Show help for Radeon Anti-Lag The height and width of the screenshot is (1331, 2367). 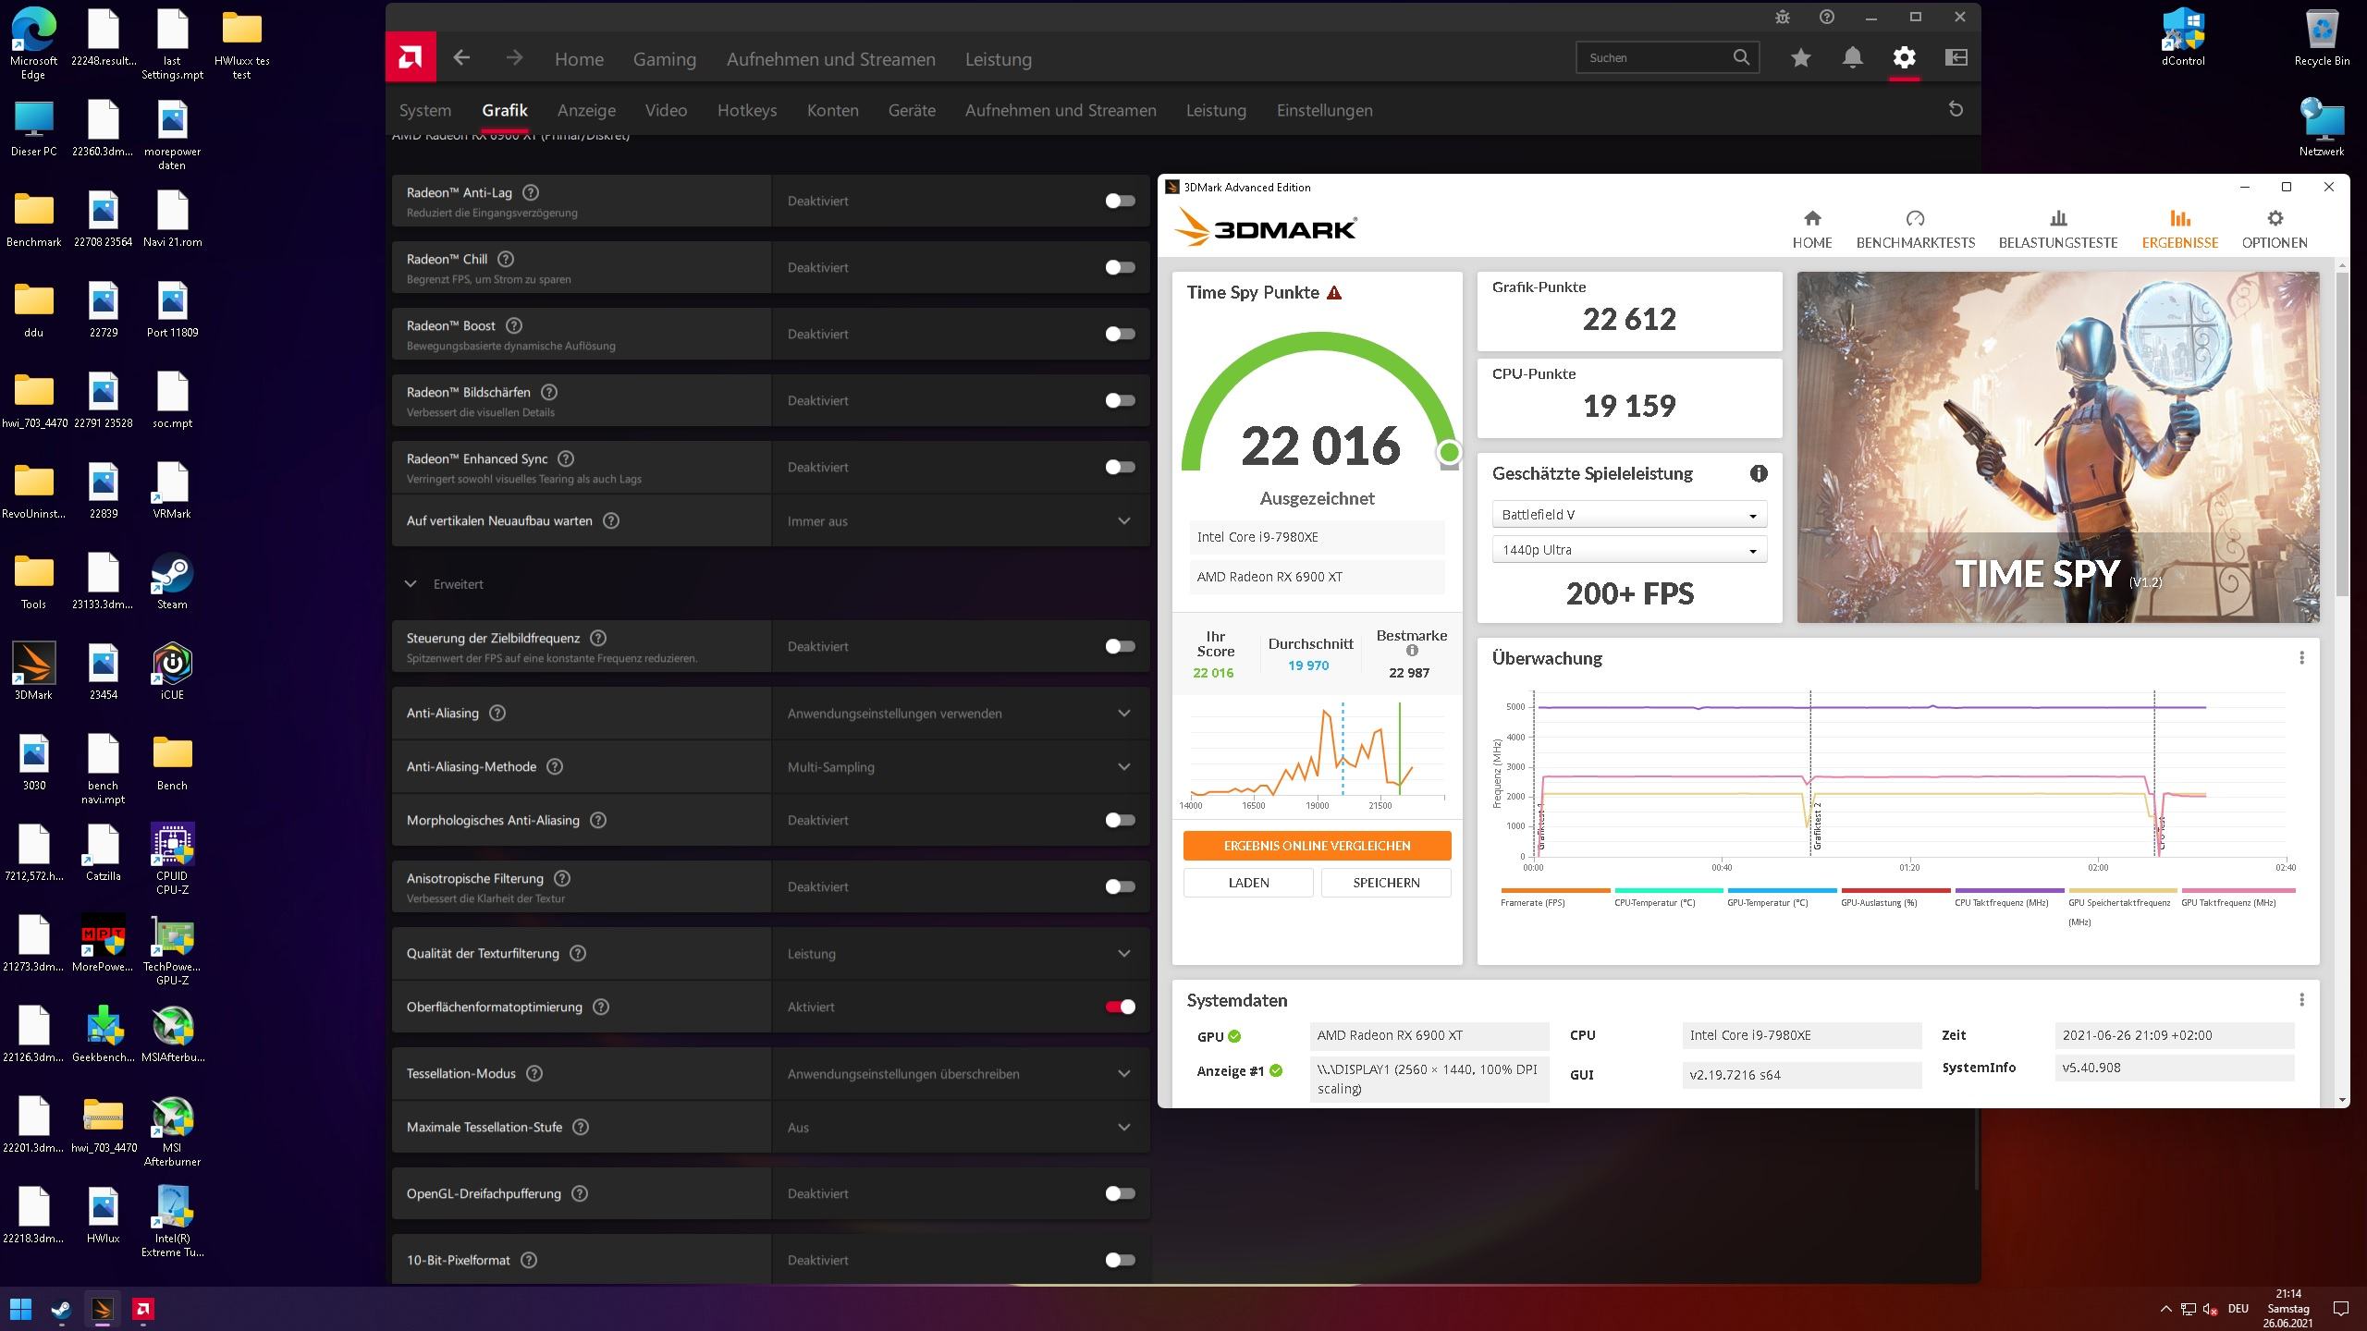[x=531, y=192]
